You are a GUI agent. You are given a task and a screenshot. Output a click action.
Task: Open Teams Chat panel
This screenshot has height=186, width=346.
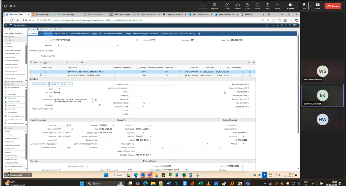click(227, 6)
